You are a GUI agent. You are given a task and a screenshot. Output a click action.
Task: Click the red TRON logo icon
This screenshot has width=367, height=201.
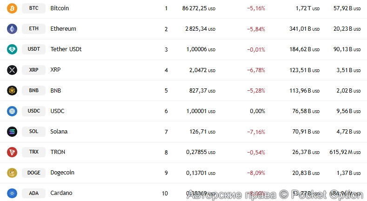pyautogui.click(x=12, y=152)
